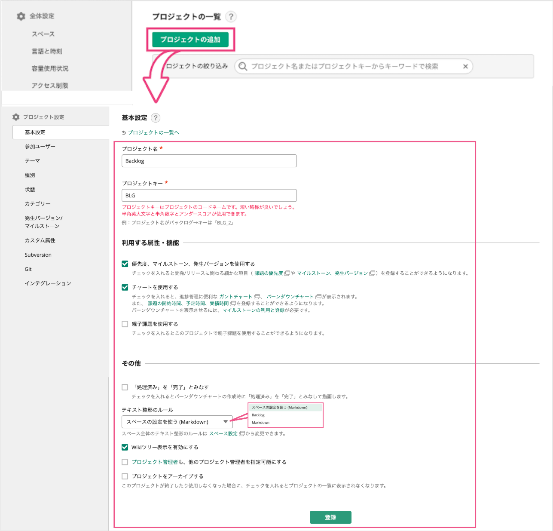
Task: Focus the プロジェクトキー input field
Action: (x=209, y=196)
